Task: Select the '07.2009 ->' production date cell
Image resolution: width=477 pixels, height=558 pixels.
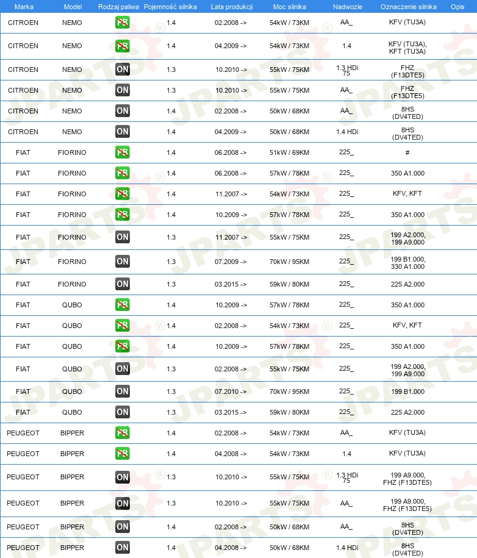Action: (x=231, y=262)
